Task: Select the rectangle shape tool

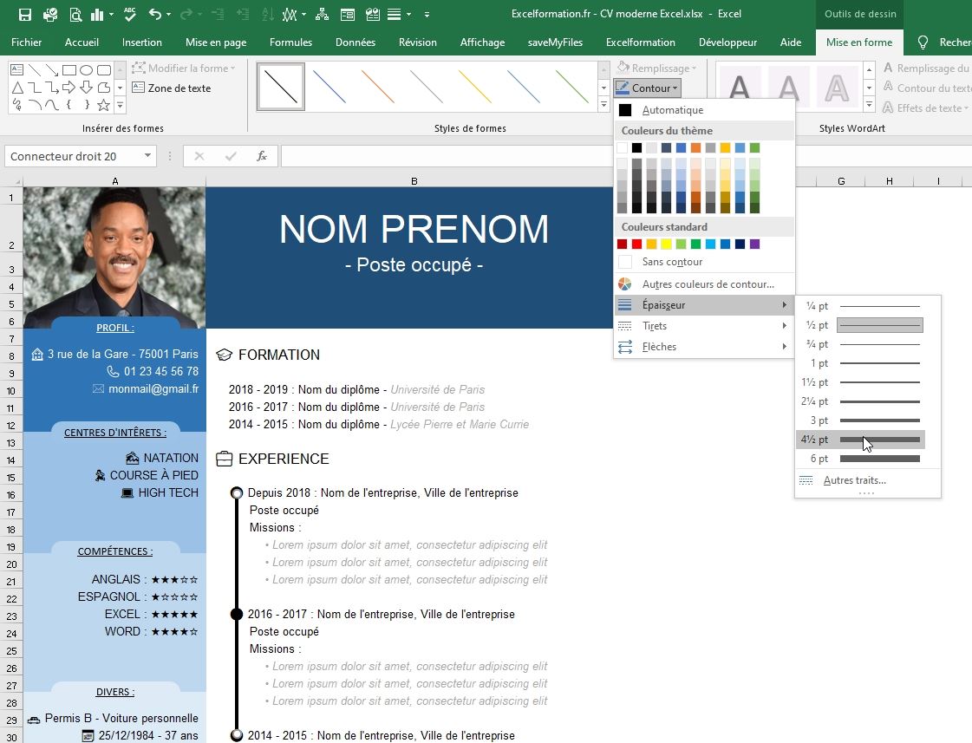Action: (69, 70)
